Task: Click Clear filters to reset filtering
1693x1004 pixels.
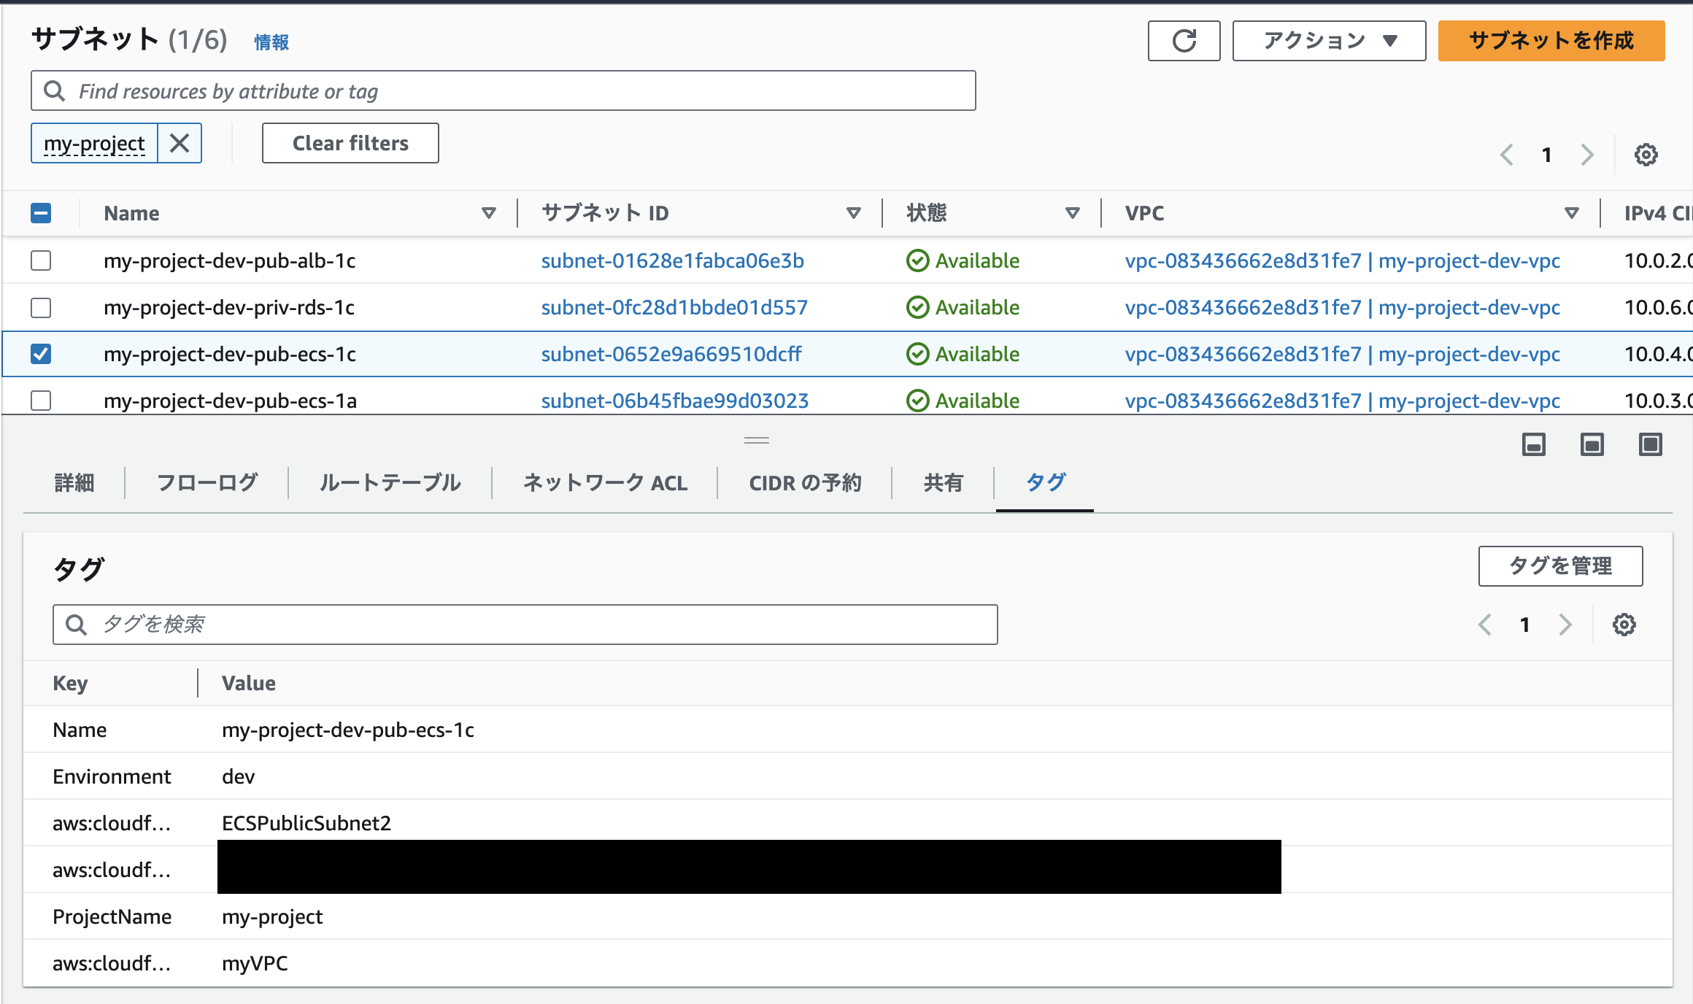Action: coord(350,142)
